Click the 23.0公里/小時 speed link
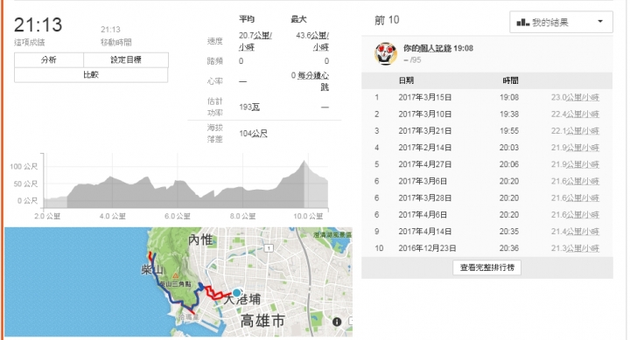 [x=575, y=97]
